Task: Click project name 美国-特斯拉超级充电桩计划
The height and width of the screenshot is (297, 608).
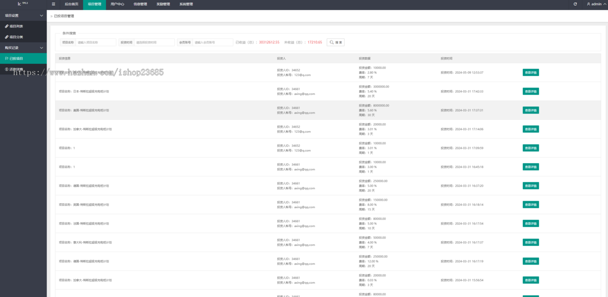Action: 91,110
